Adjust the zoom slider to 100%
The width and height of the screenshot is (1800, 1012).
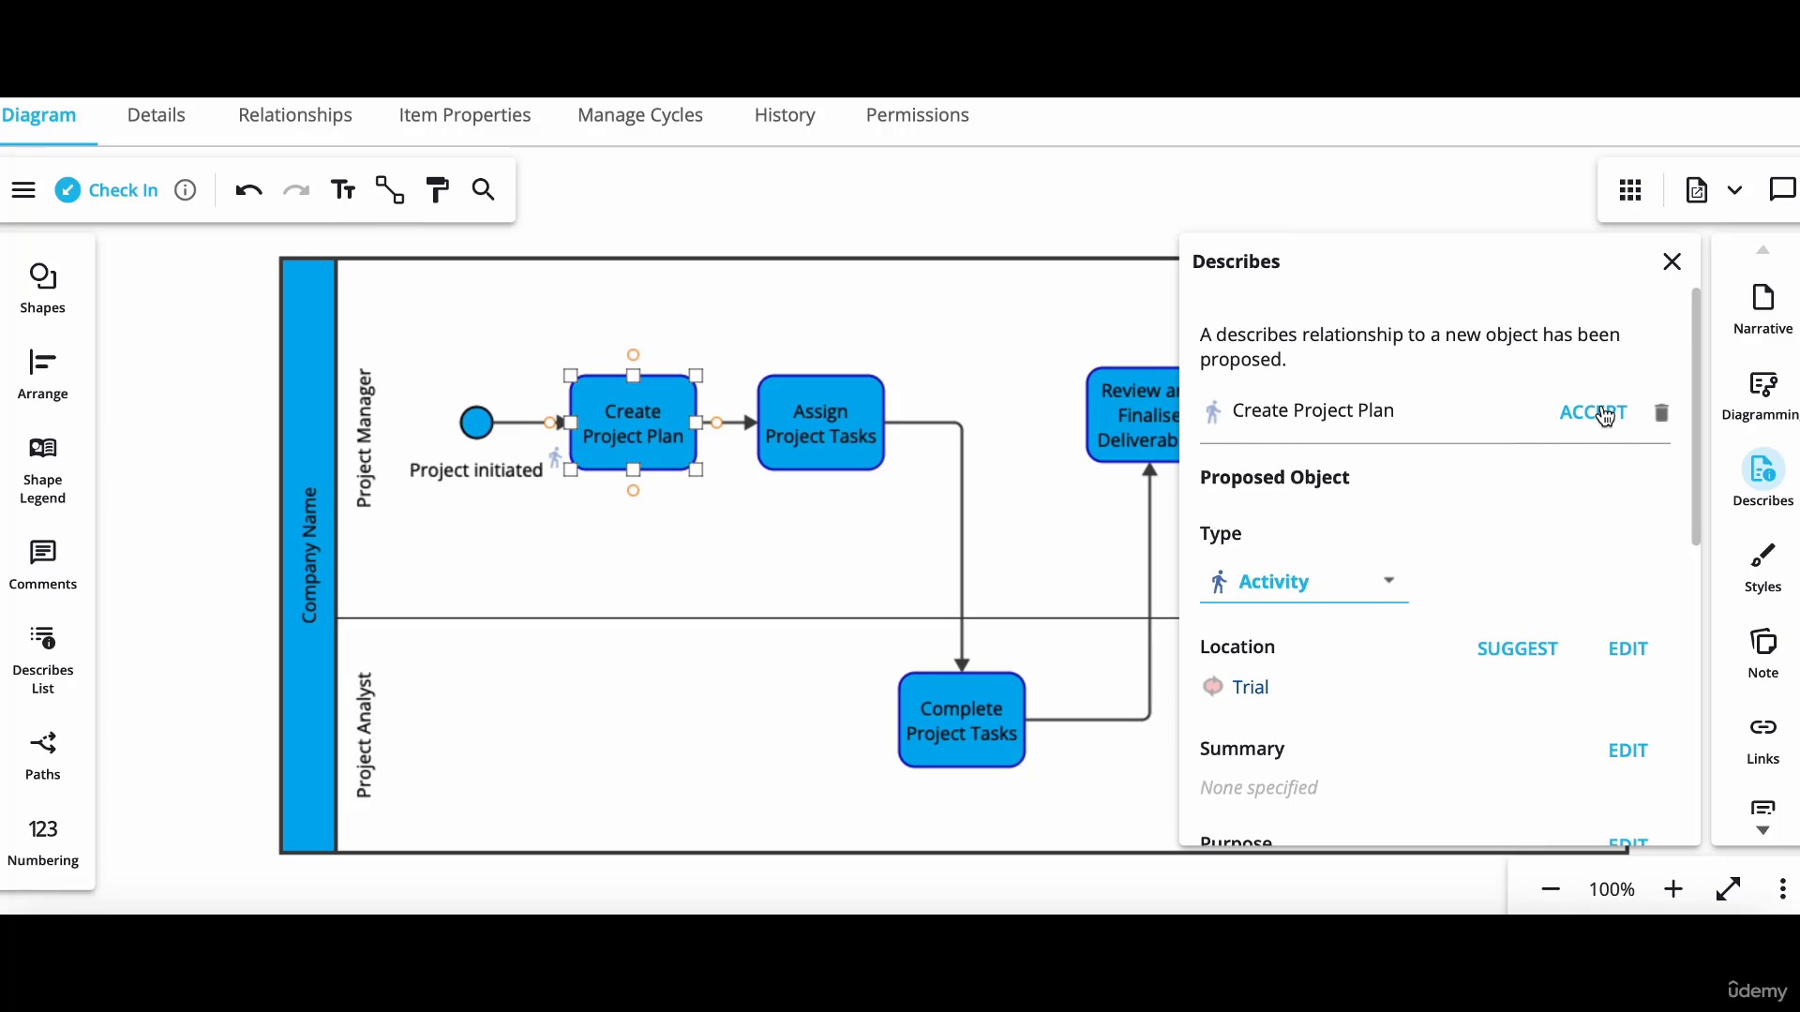(x=1611, y=888)
